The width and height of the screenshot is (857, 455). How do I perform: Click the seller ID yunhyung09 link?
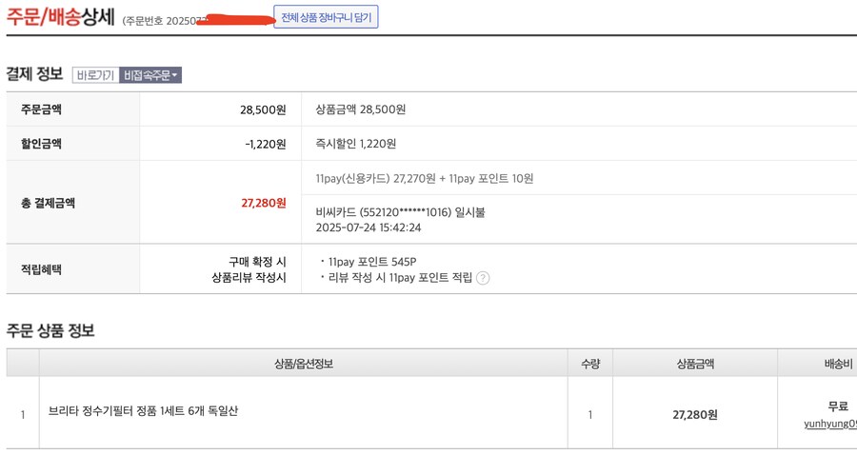click(830, 424)
